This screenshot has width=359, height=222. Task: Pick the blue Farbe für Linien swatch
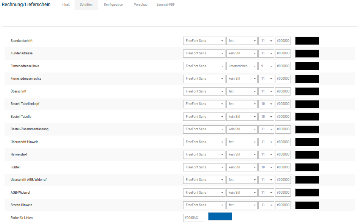pos(220,216)
